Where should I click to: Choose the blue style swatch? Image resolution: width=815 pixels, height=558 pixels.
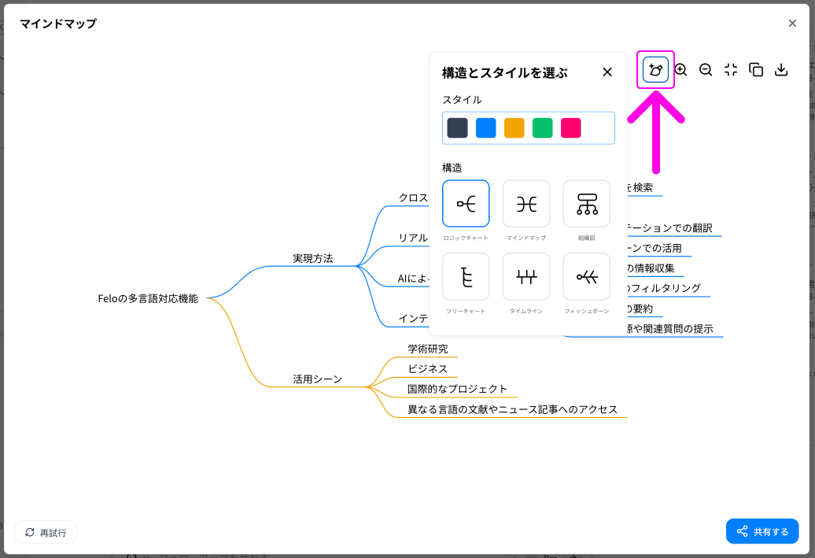(x=486, y=128)
